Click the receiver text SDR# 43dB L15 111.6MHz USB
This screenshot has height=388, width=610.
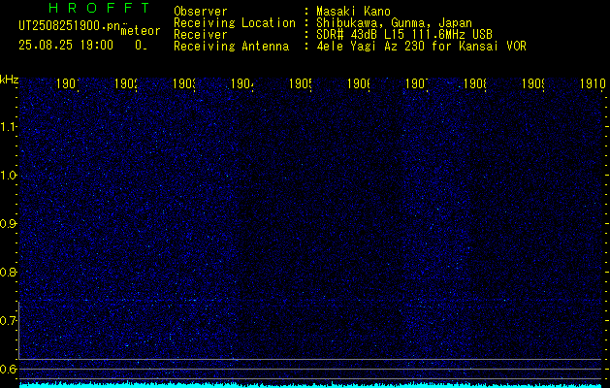[x=404, y=35]
